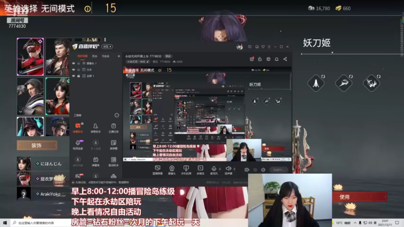The height and width of the screenshot is (227, 404).
Task: Add a 摄像头 camera source
Action: 172,170
